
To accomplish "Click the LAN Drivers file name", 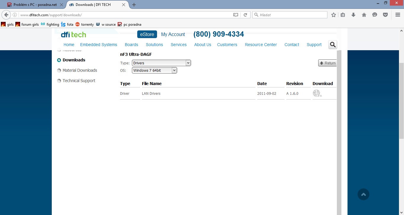I will pyautogui.click(x=151, y=94).
